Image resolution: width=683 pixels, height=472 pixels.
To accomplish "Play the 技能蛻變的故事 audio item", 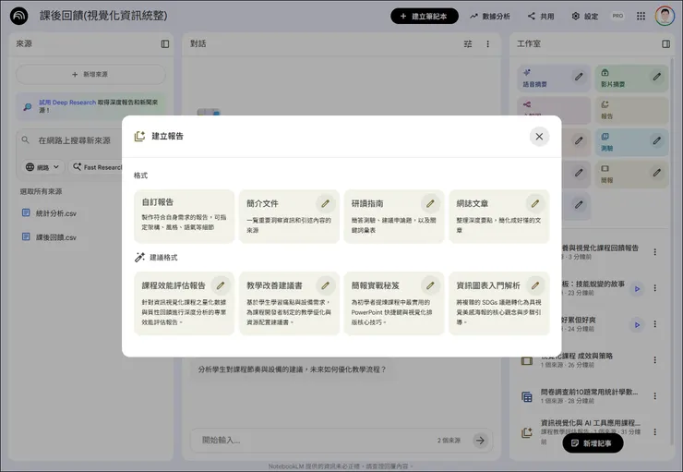I will coord(637,288).
